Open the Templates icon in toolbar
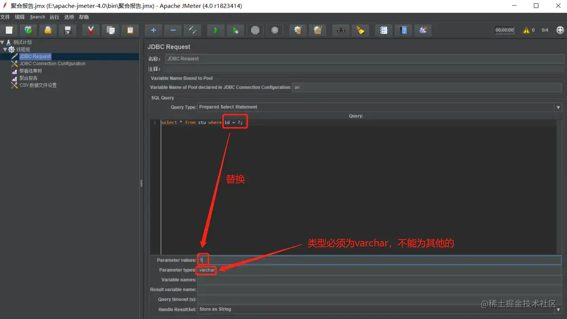The image size is (567, 319). [x=28, y=30]
